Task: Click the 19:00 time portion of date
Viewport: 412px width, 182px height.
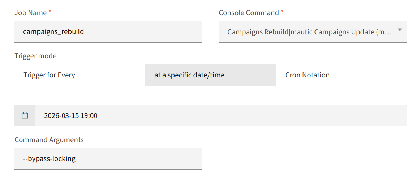Action: 90,116
